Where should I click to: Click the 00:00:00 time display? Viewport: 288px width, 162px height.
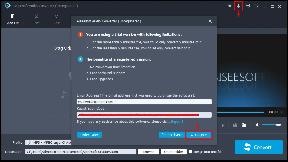click(x=276, y=112)
